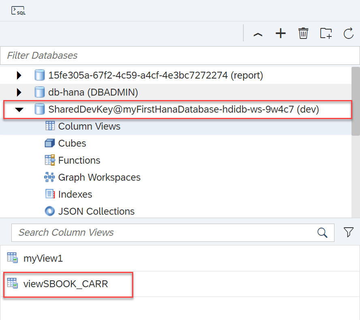Viewport: 360px width, 320px height.
Task: Select the Indexes tree item
Action: [x=75, y=194]
